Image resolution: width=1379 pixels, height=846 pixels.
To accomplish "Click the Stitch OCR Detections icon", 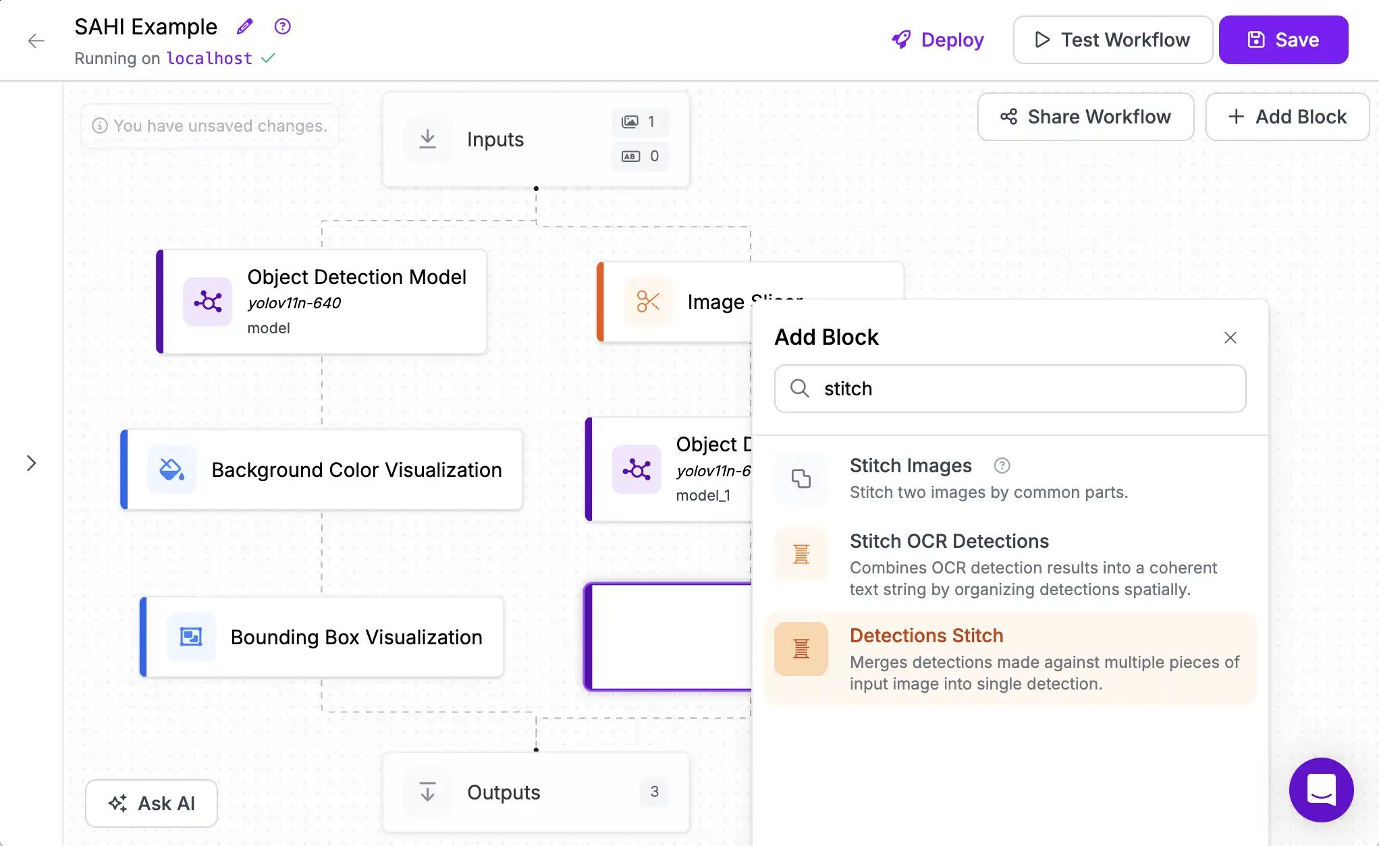I will click(801, 555).
